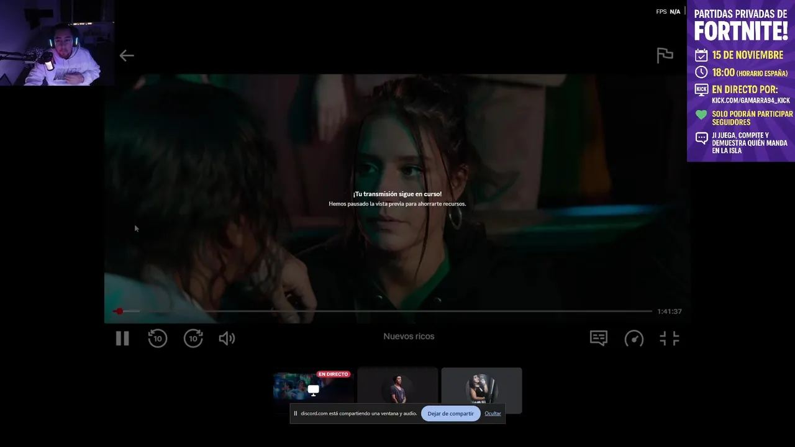Rewind 10 seconds in the player
Viewport: 795px width, 447px height.
coord(158,338)
